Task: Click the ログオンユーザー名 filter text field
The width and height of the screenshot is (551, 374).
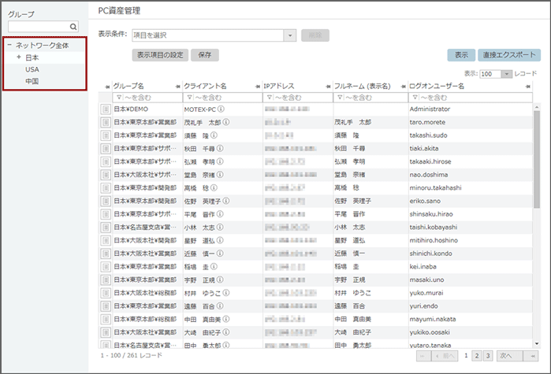Action: [x=475, y=98]
